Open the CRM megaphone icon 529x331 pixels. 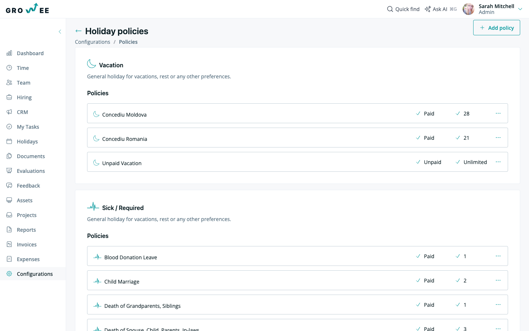point(9,112)
